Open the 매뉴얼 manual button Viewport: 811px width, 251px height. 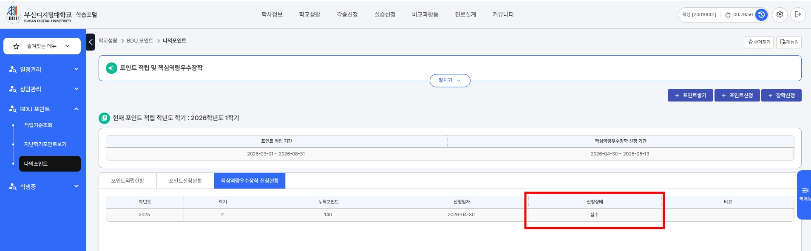pyautogui.click(x=789, y=42)
